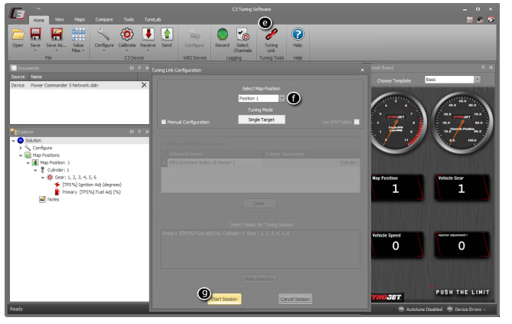The width and height of the screenshot is (512, 324).
Task: Select the Primary Fuel Adj tuning session entry
Action: pyautogui.click(x=226, y=234)
